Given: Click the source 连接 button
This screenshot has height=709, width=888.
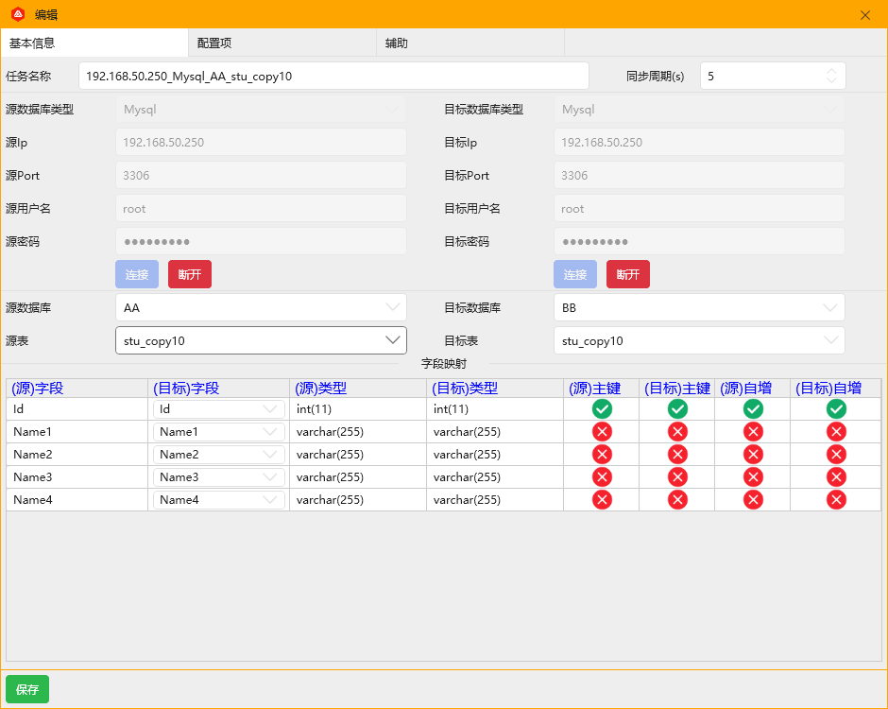Looking at the screenshot, I should 137,274.
